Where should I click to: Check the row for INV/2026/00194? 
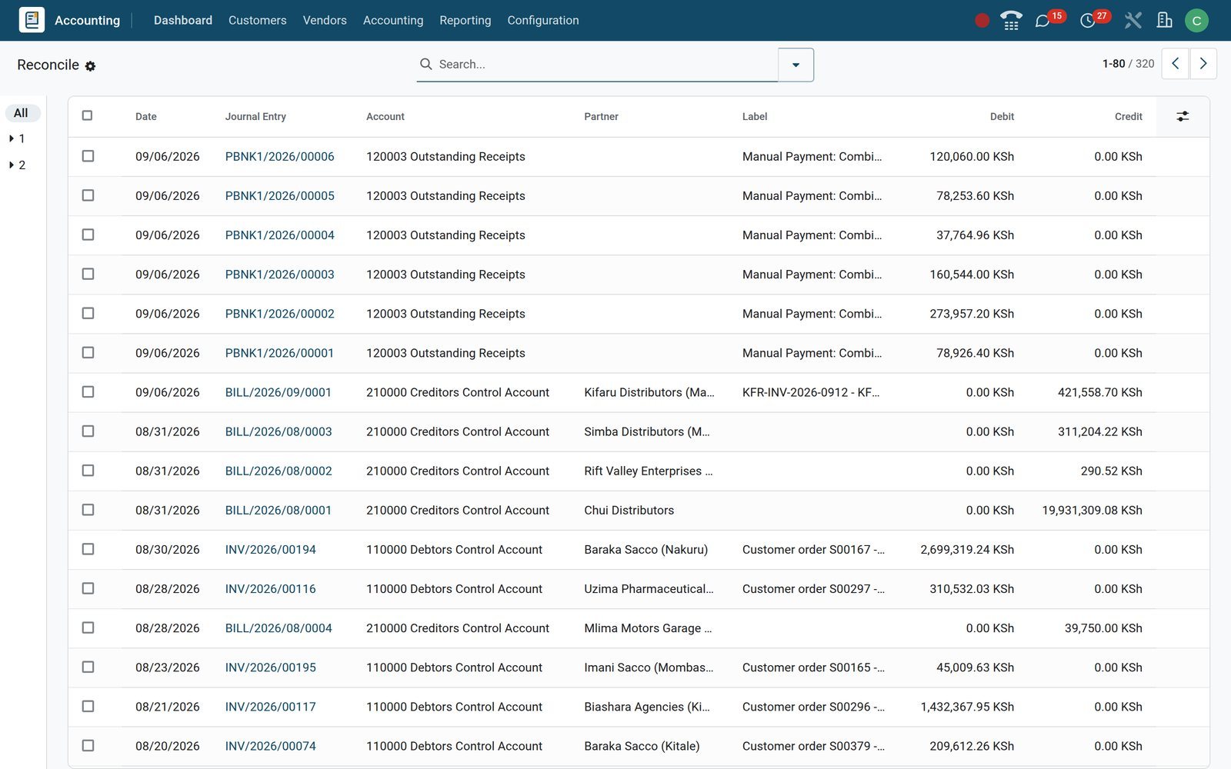88,549
